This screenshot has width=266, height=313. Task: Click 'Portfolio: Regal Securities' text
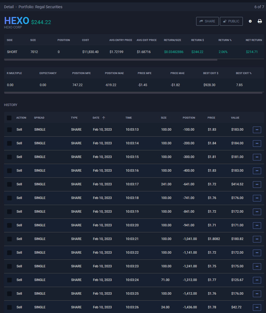[40, 7]
